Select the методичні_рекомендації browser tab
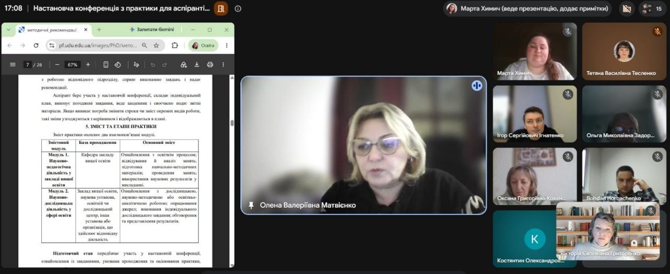Screen dimensions: 670x274 tap(53, 30)
